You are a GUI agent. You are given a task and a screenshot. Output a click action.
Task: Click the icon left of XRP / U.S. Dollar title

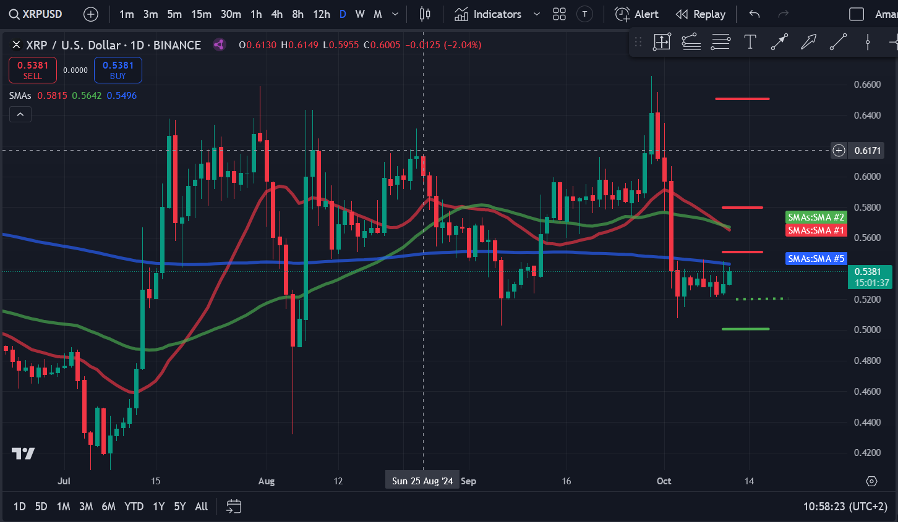pos(16,44)
